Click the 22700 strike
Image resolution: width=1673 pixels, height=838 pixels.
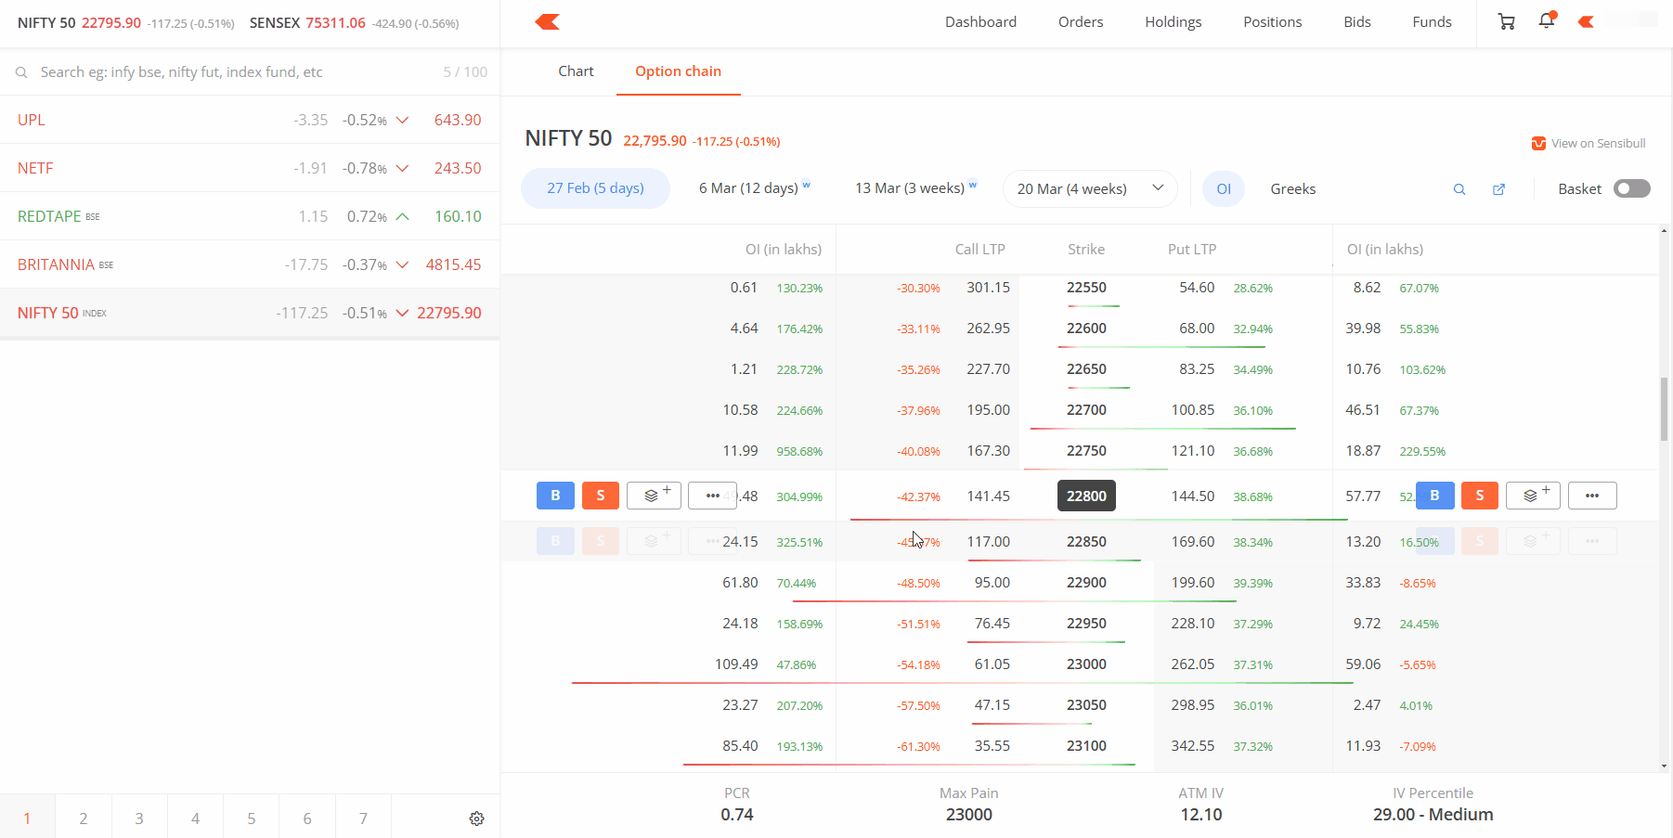(x=1086, y=410)
